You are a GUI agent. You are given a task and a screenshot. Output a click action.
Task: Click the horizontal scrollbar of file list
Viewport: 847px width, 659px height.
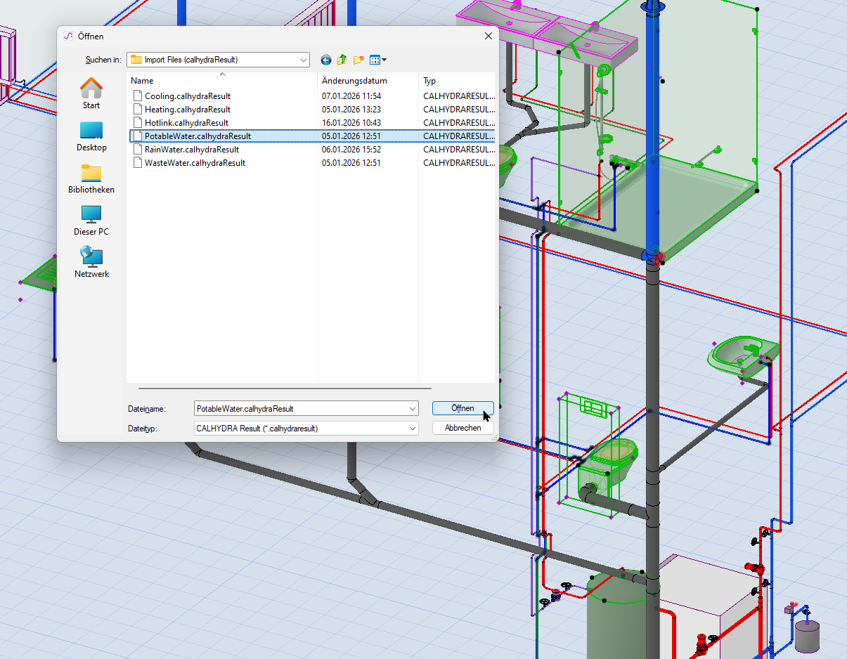tap(285, 388)
